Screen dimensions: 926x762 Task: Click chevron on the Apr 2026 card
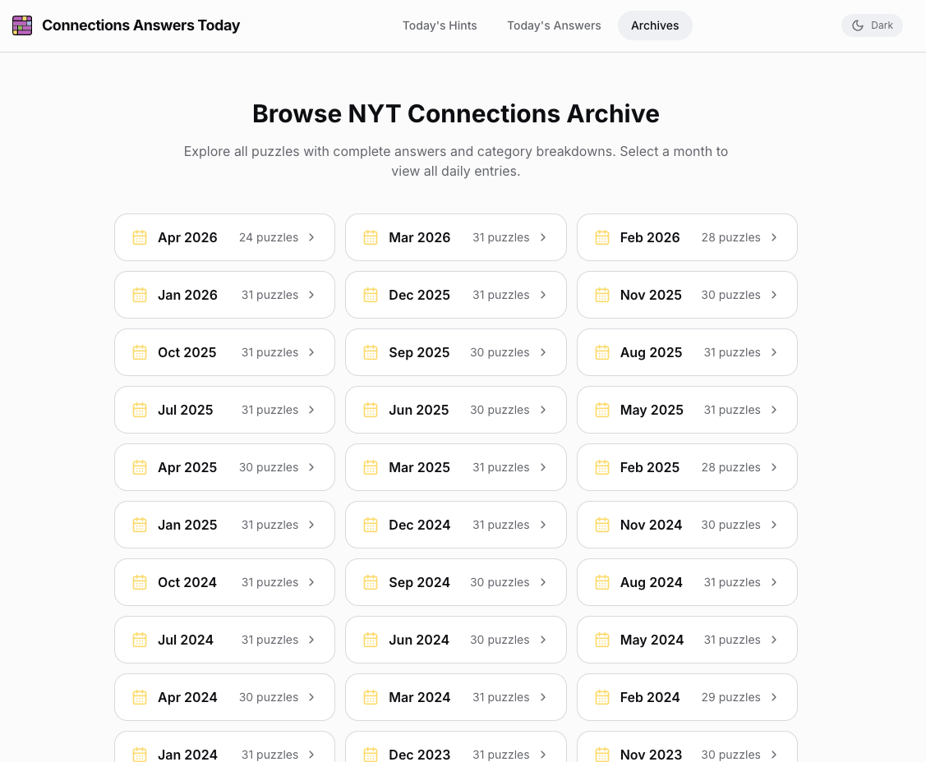coord(312,237)
